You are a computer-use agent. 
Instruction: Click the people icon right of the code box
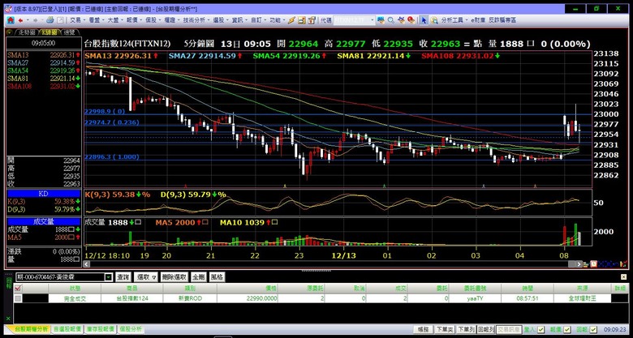click(x=381, y=19)
